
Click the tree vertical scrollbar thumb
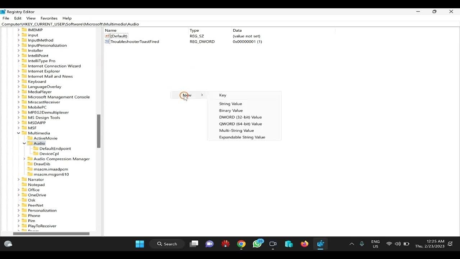[98, 131]
